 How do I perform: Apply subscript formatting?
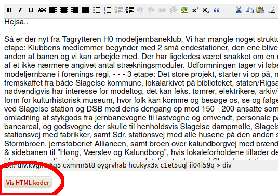click(x=206, y=10)
